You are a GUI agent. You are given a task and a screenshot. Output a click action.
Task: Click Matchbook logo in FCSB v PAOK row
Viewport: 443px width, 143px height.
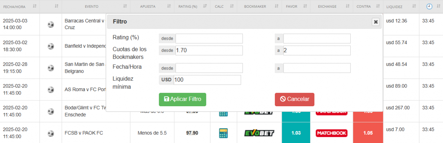click(332, 133)
